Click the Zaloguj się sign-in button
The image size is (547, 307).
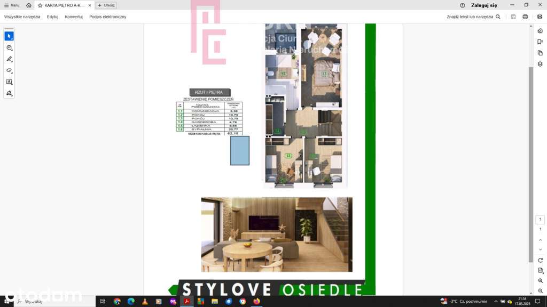click(x=484, y=5)
